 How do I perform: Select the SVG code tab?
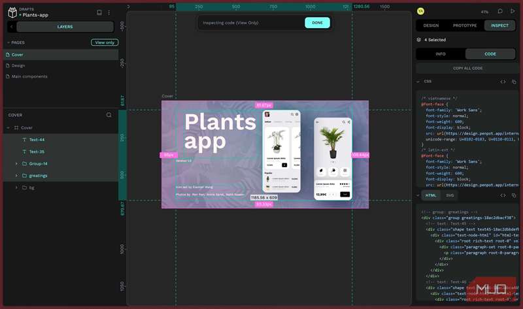(x=450, y=195)
